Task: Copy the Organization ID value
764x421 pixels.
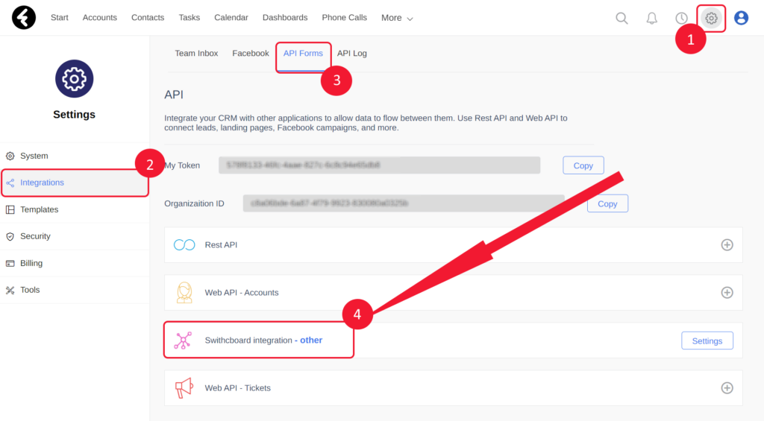Action: [607, 203]
